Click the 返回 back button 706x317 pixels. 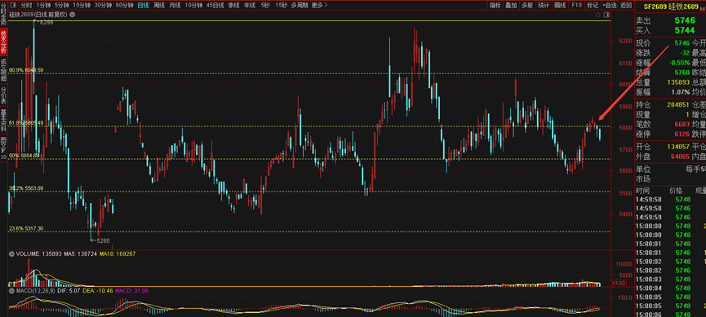click(x=626, y=6)
